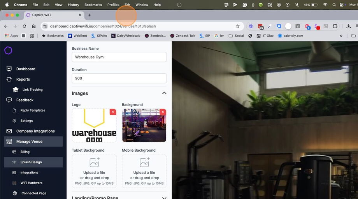Remove the Logo image
This screenshot has height=199, width=358.
click(x=113, y=112)
